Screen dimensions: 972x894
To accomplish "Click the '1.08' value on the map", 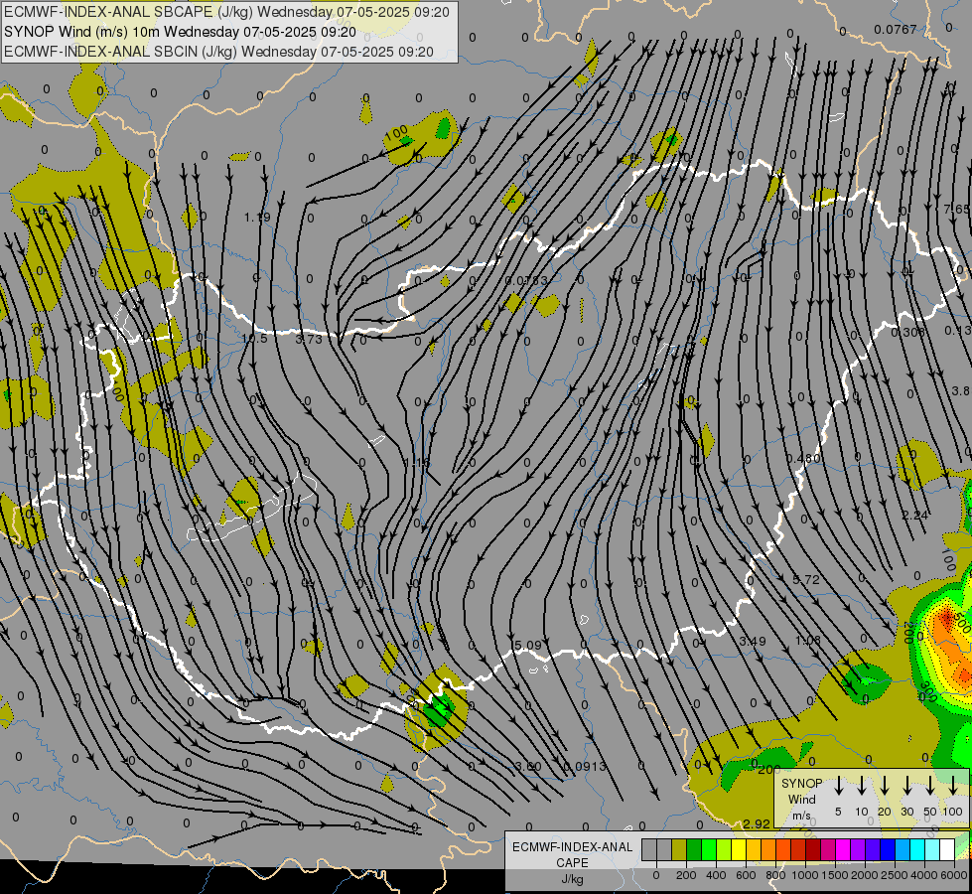I will click(808, 640).
